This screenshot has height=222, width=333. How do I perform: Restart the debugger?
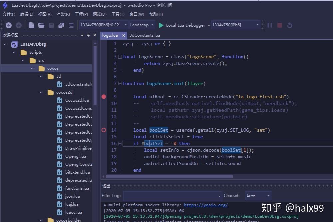[x=289, y=25]
